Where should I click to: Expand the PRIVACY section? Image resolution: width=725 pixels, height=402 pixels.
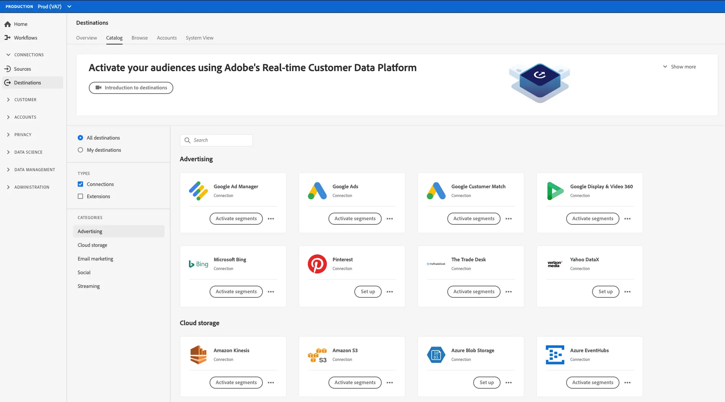coord(19,135)
